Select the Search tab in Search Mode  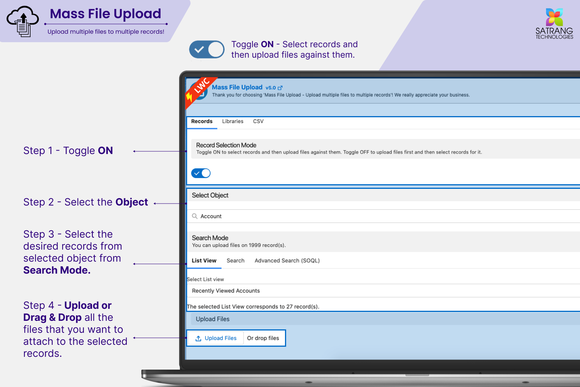(235, 260)
